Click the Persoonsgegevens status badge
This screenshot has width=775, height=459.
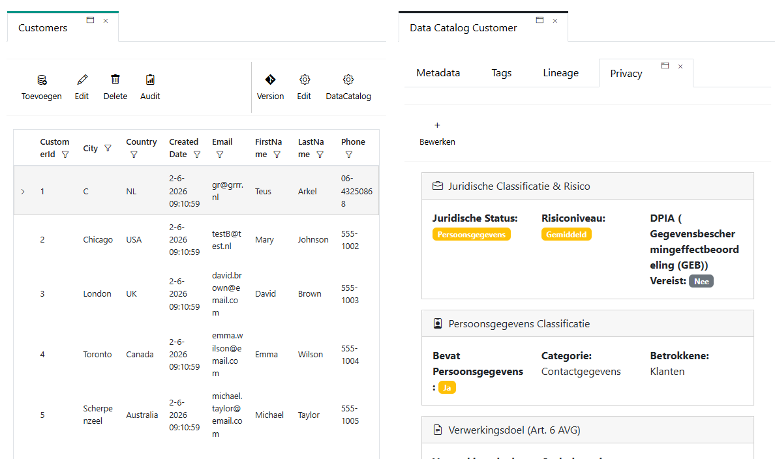[472, 234]
